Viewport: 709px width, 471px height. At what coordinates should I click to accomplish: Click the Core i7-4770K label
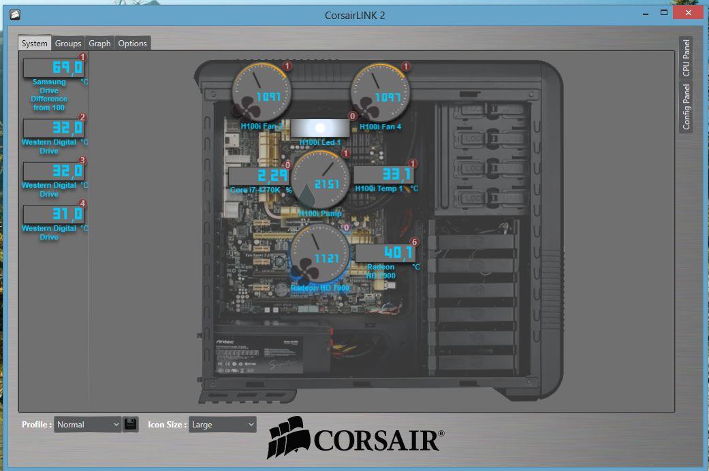point(255,190)
